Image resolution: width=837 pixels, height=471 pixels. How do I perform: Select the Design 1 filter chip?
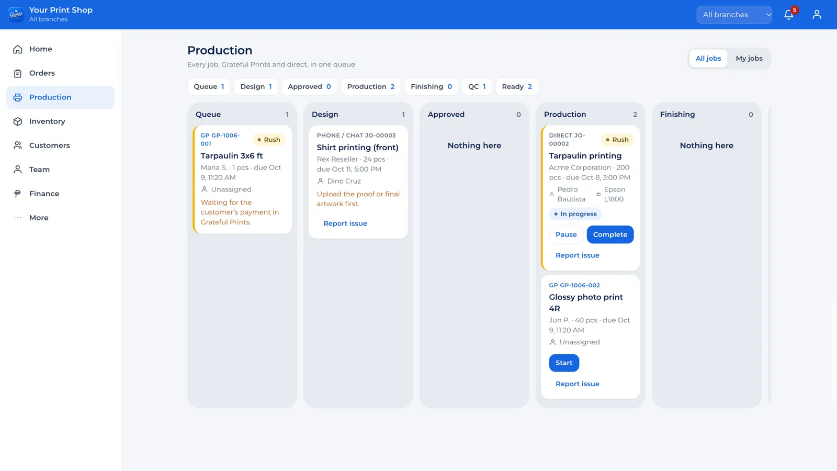(256, 87)
